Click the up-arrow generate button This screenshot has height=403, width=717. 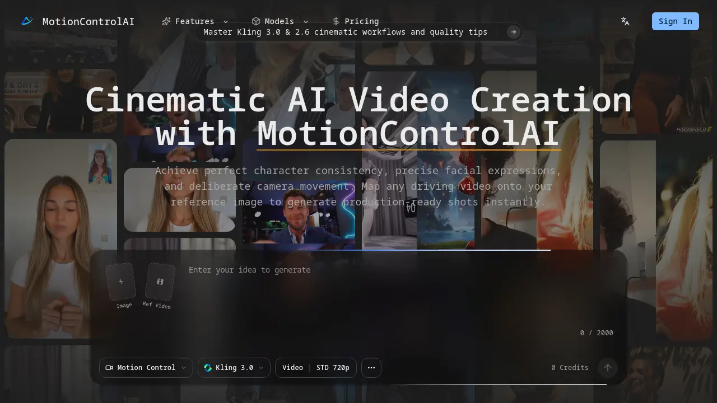608,368
